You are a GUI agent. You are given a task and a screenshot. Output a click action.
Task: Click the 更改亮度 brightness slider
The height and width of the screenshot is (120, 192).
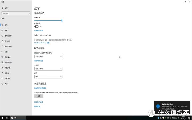[x=48, y=20]
